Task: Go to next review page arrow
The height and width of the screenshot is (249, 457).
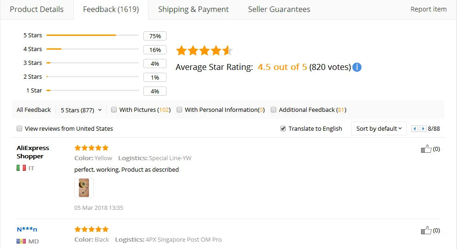Action: (x=423, y=128)
